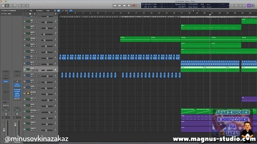Adjust the pad 1 track volume slider
Screen dimensions: 257x144
[47, 28]
